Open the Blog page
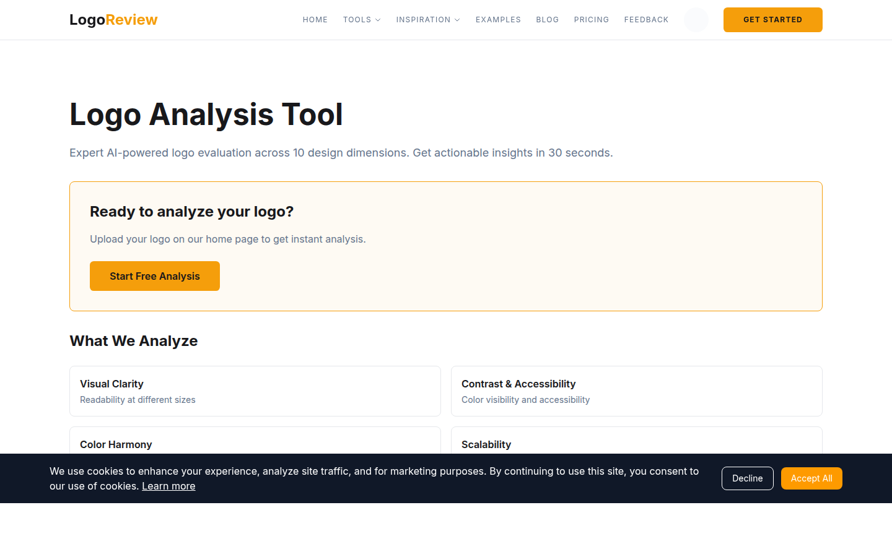 [548, 20]
